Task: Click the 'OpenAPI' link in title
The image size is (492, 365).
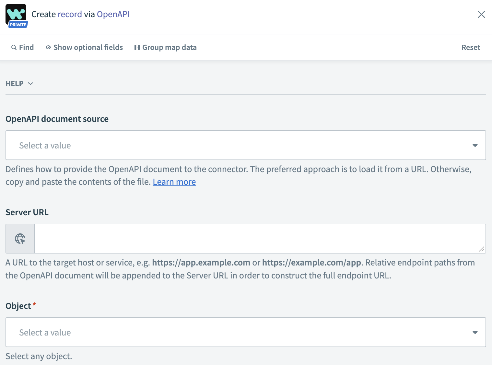Action: coord(113,14)
